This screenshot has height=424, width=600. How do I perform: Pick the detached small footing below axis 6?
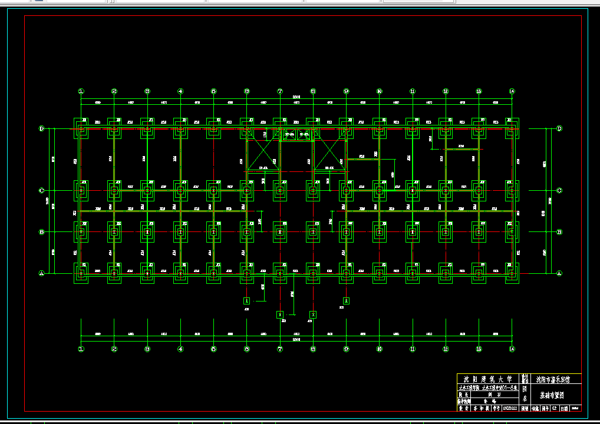pos(246,301)
